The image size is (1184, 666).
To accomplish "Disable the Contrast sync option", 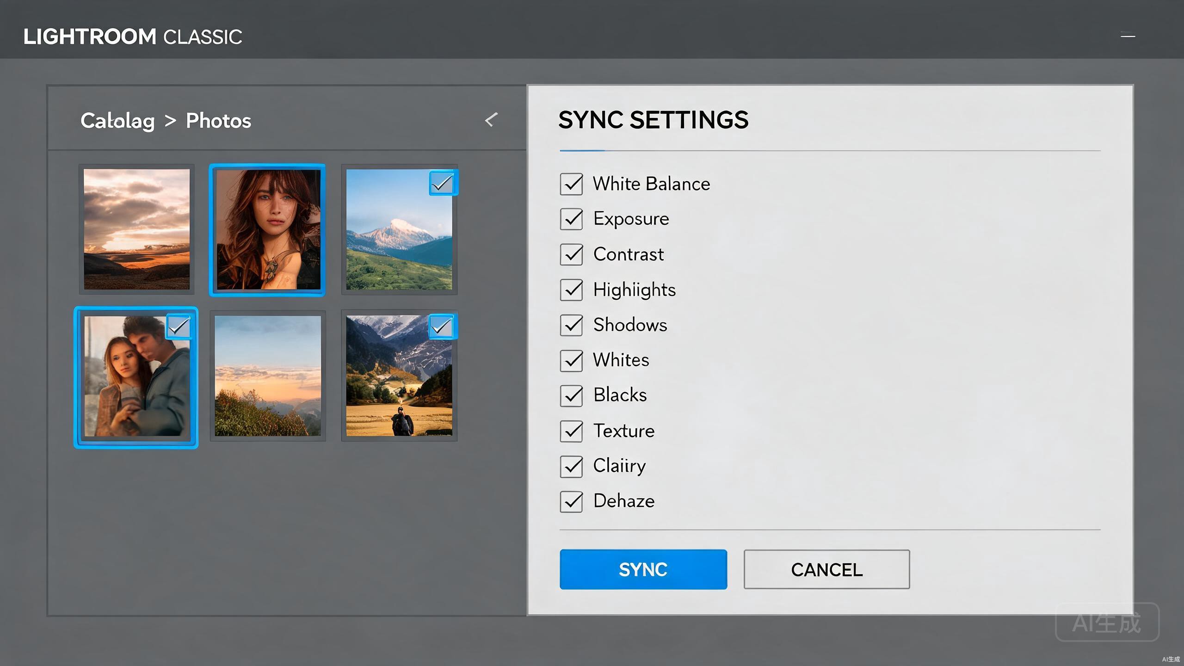I will tap(571, 254).
